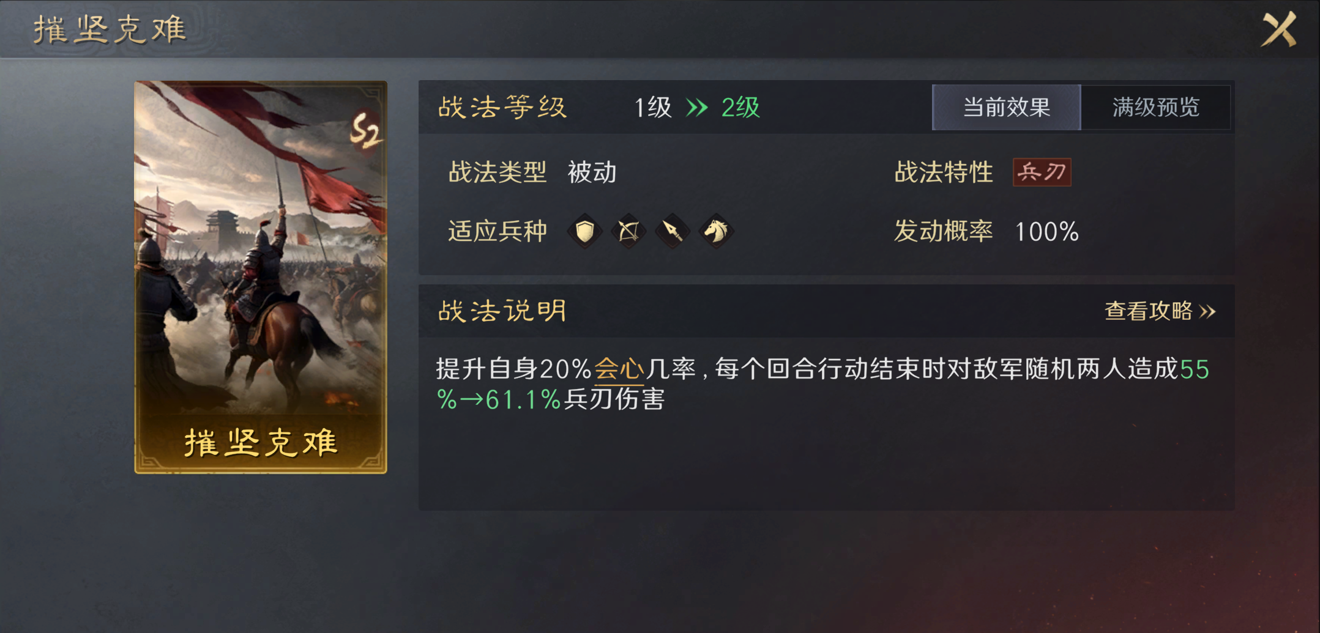Screen dimensions: 1320x633
Task: Click the spear troop type icon
Action: pos(673,232)
